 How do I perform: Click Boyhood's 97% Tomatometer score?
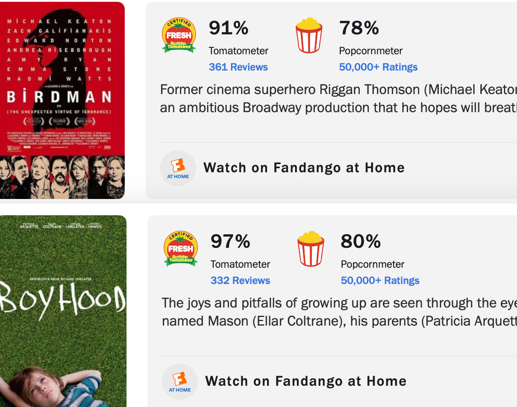[230, 241]
